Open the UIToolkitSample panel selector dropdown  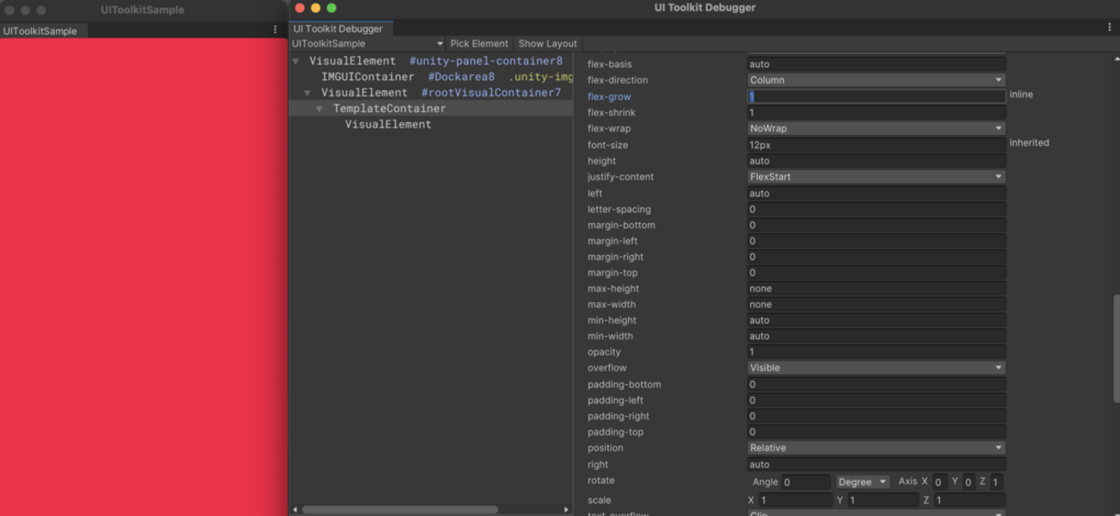pyautogui.click(x=367, y=43)
